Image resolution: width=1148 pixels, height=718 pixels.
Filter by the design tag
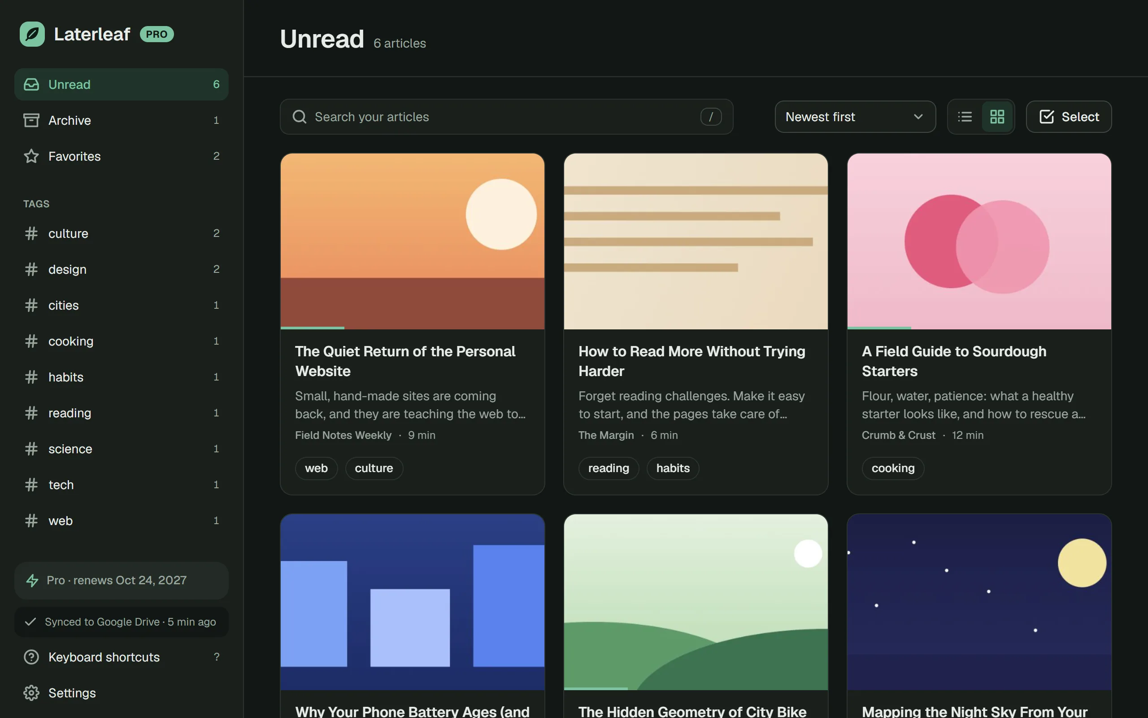(x=122, y=269)
